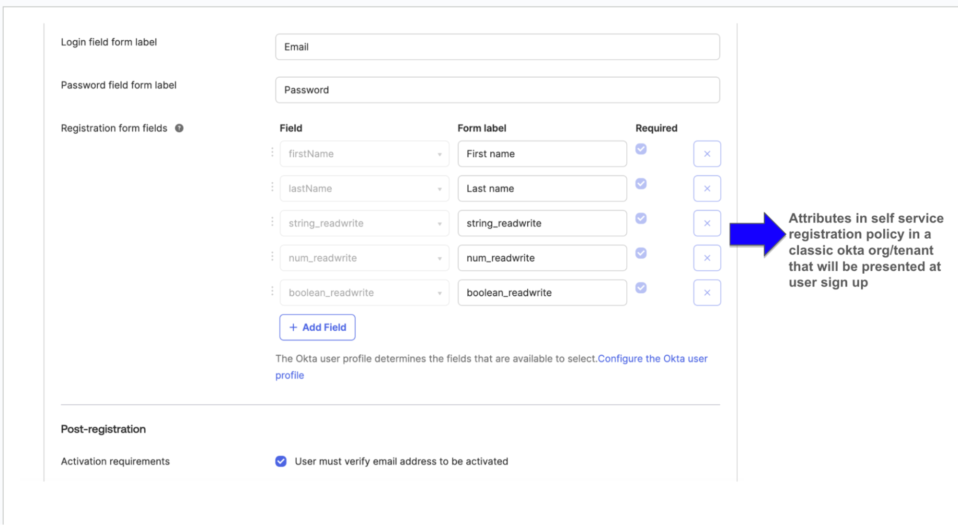This screenshot has height=525, width=958.
Task: Expand the string_readwrite field dropdown
Action: point(364,223)
